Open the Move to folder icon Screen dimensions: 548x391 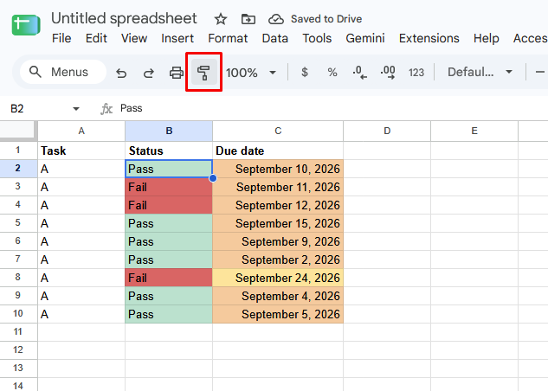tap(248, 19)
